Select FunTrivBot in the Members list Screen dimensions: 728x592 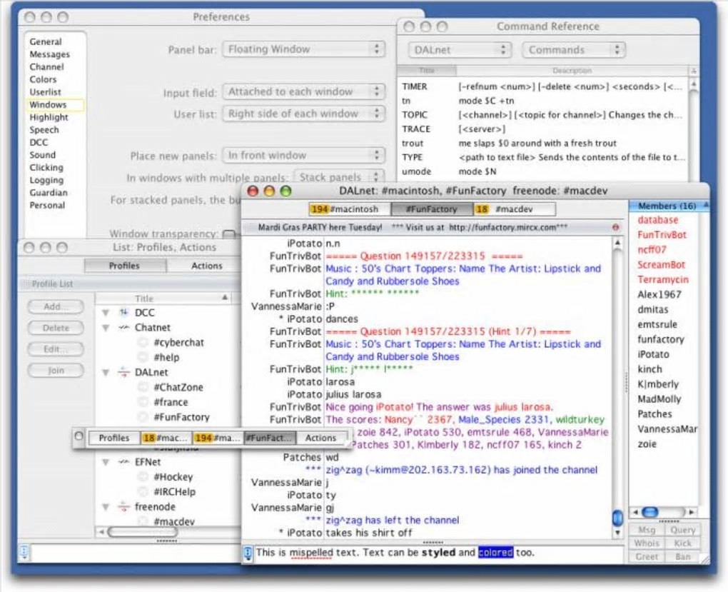tap(662, 235)
